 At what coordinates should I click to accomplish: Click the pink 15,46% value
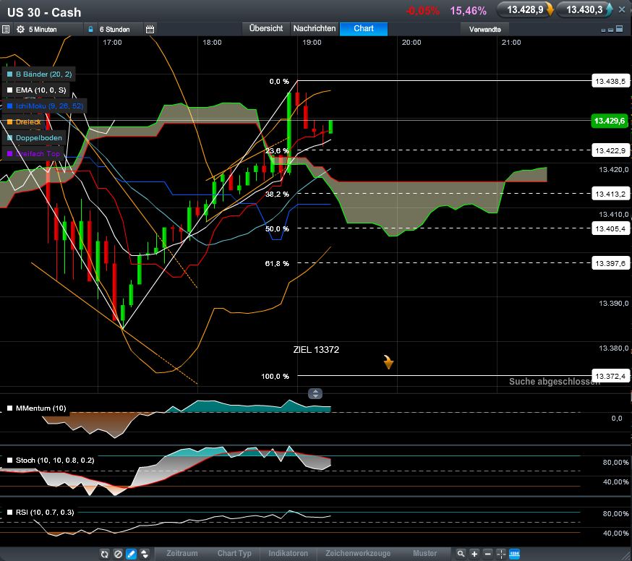coord(468,11)
